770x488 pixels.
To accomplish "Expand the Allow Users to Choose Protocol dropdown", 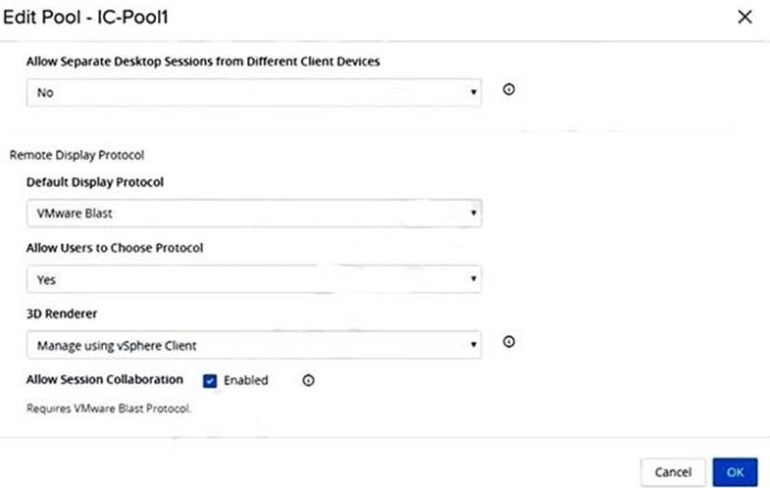I will pyautogui.click(x=253, y=279).
